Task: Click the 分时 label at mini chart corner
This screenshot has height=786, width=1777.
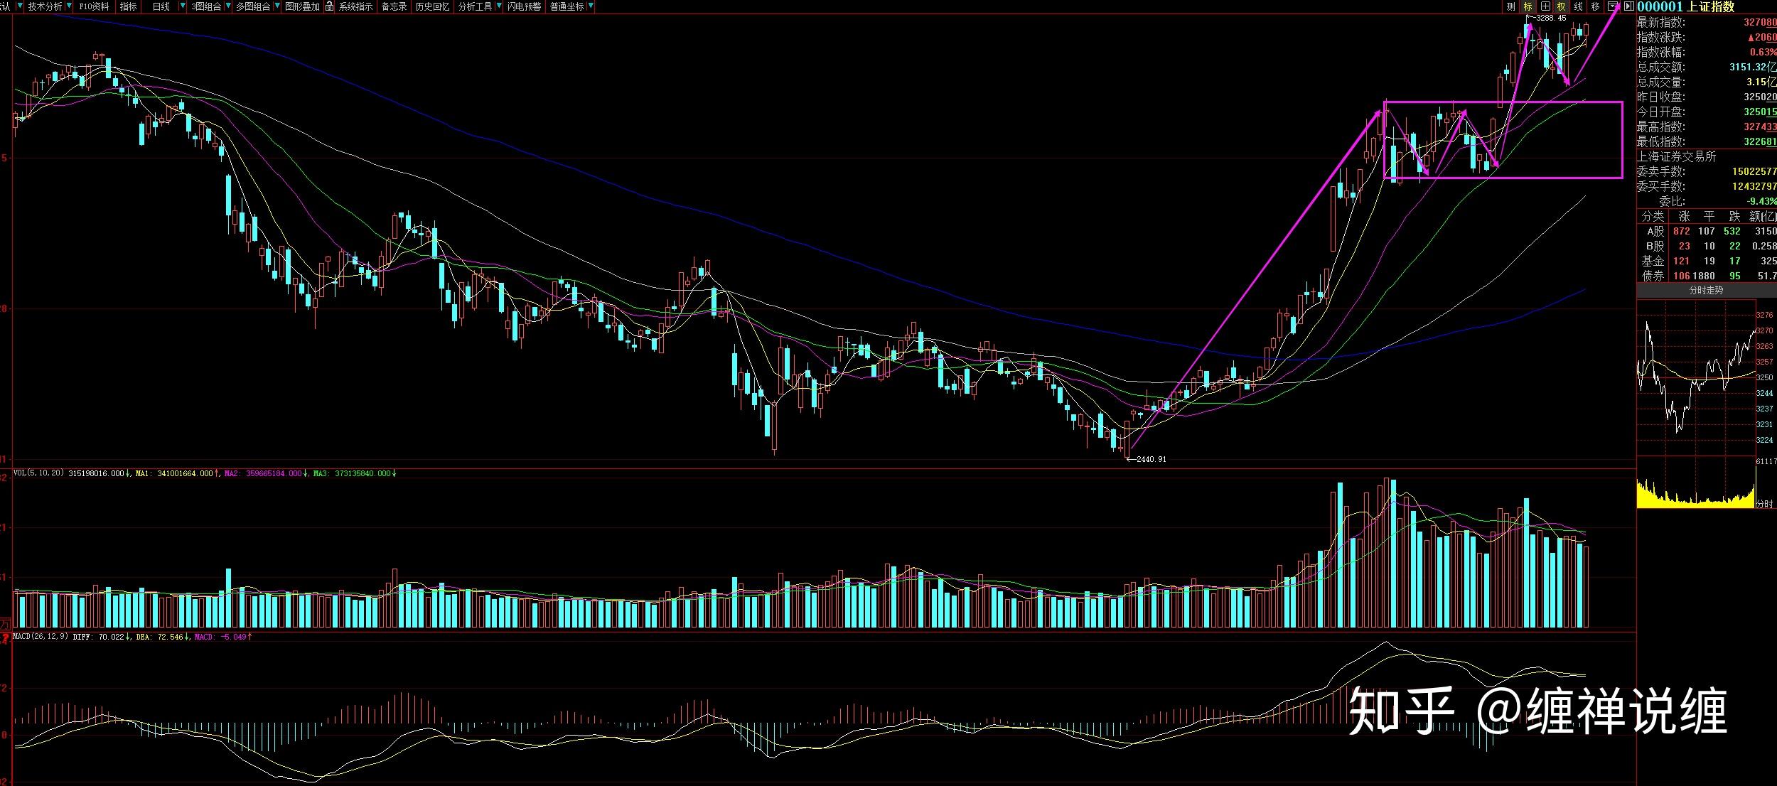Action: coord(1765,504)
